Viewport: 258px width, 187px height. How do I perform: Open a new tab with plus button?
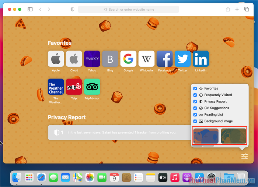(237, 9)
